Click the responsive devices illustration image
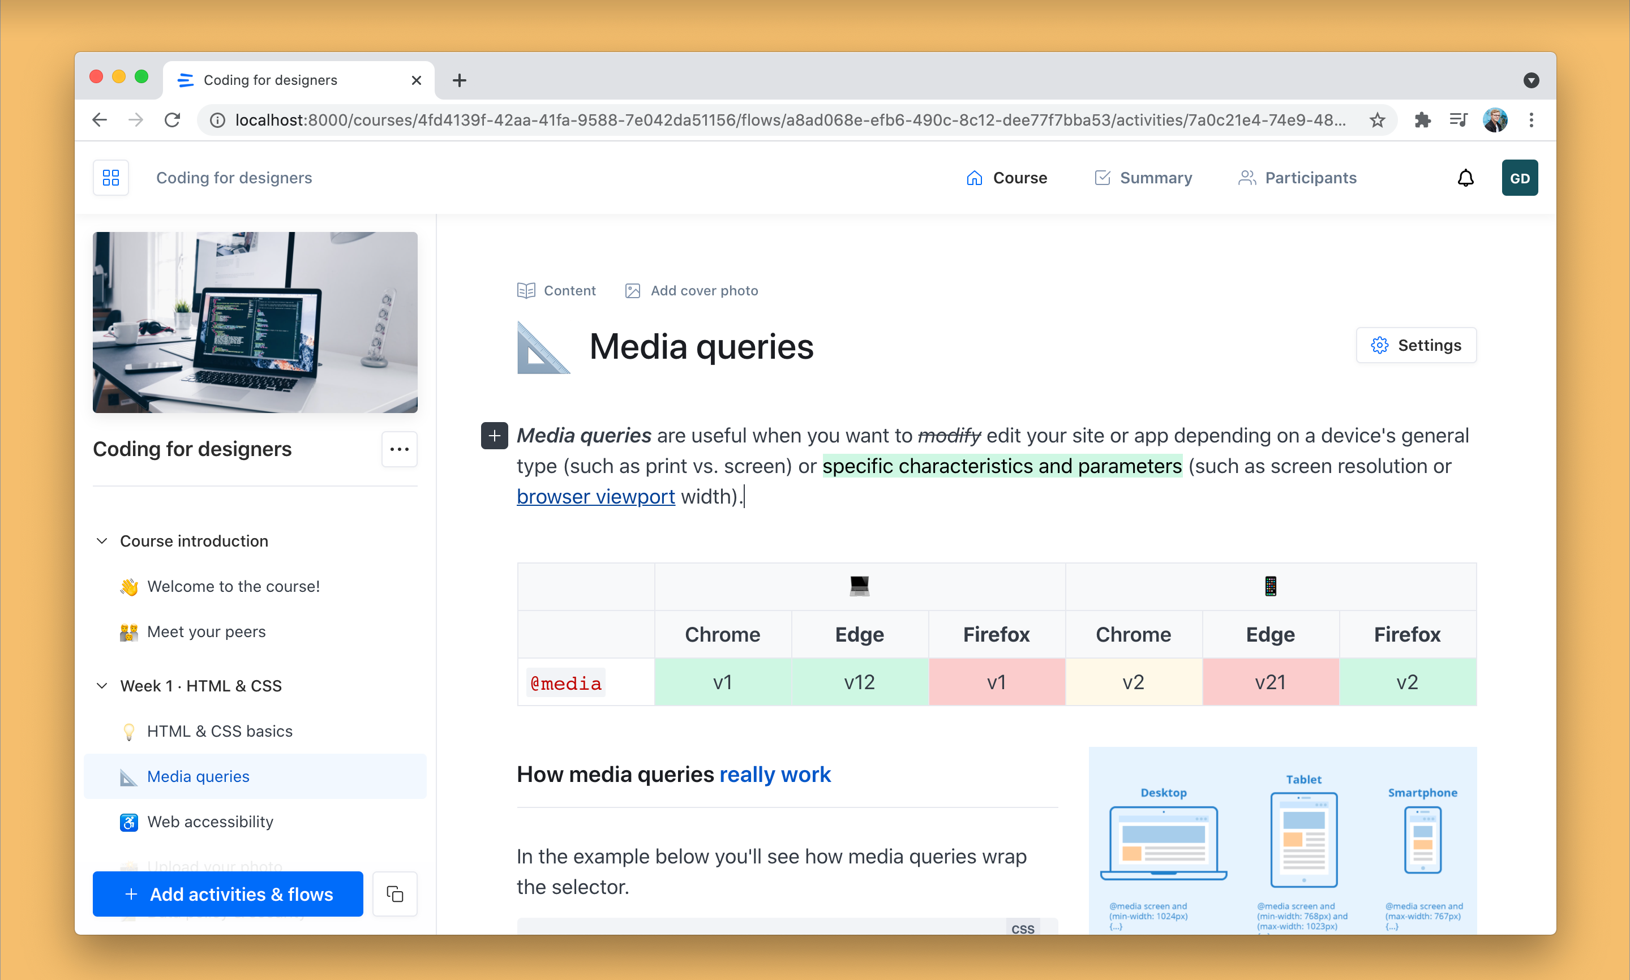Screen dimensions: 1630x980 [x=1282, y=840]
